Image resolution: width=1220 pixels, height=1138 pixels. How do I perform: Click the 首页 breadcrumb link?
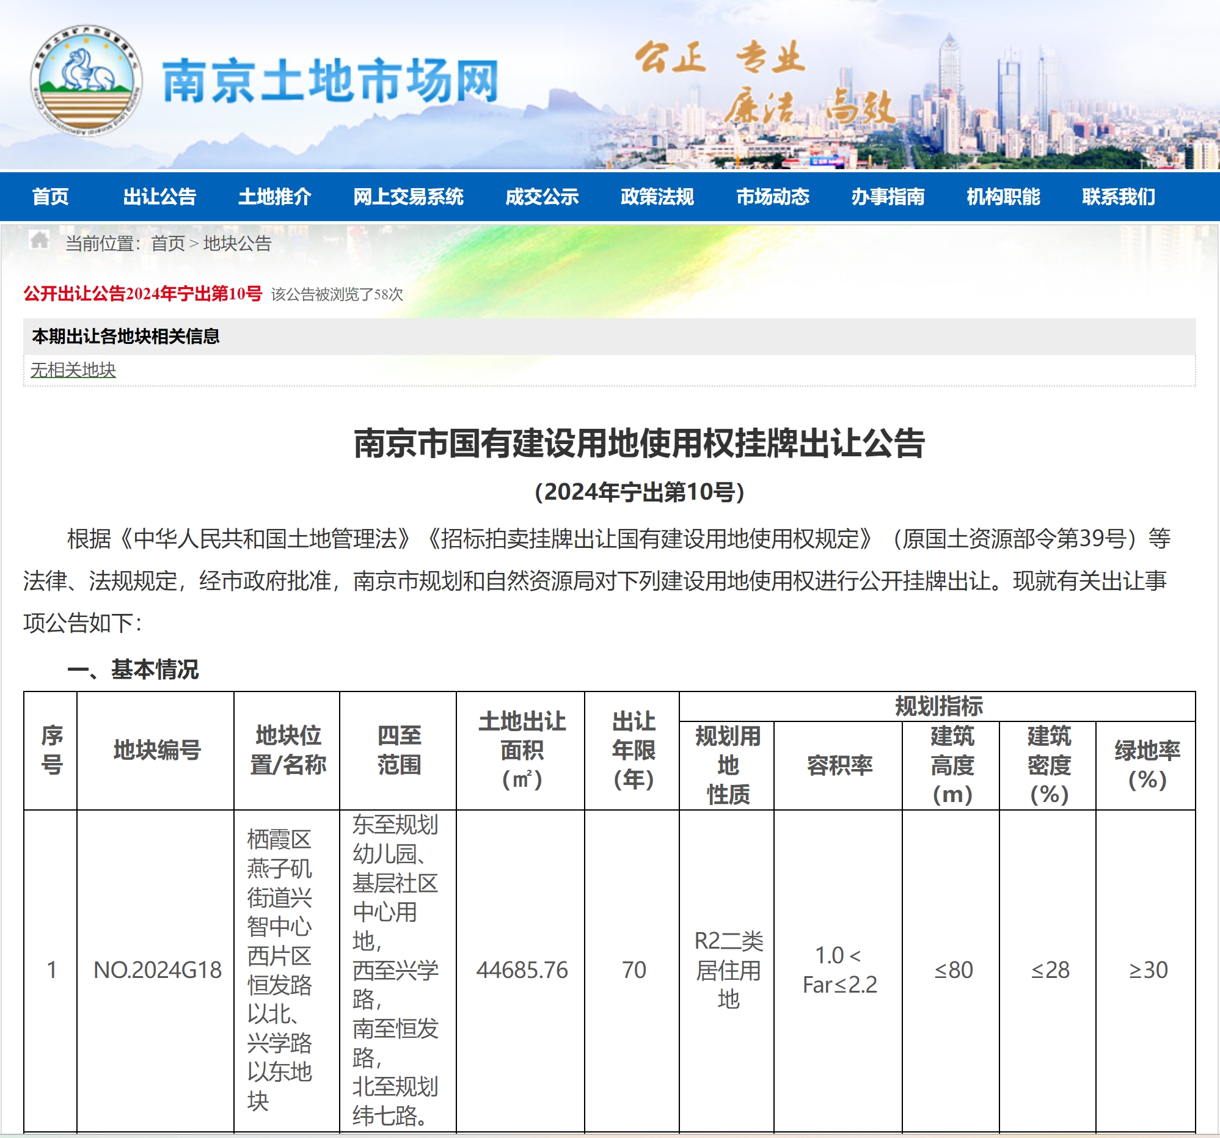pyautogui.click(x=167, y=244)
